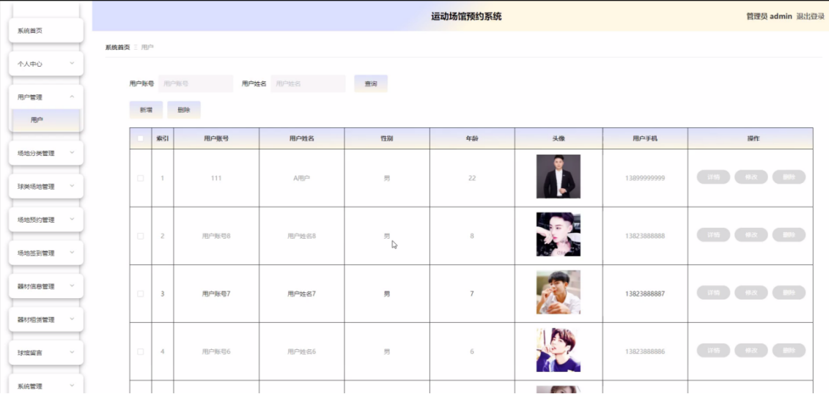This screenshot has width=829, height=394.
Task: Focus the 用户账号 search field
Action: tap(196, 83)
